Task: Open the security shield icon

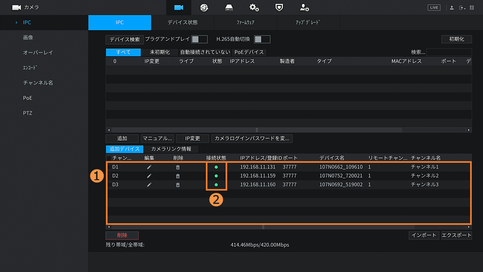Action: pyautogui.click(x=279, y=8)
